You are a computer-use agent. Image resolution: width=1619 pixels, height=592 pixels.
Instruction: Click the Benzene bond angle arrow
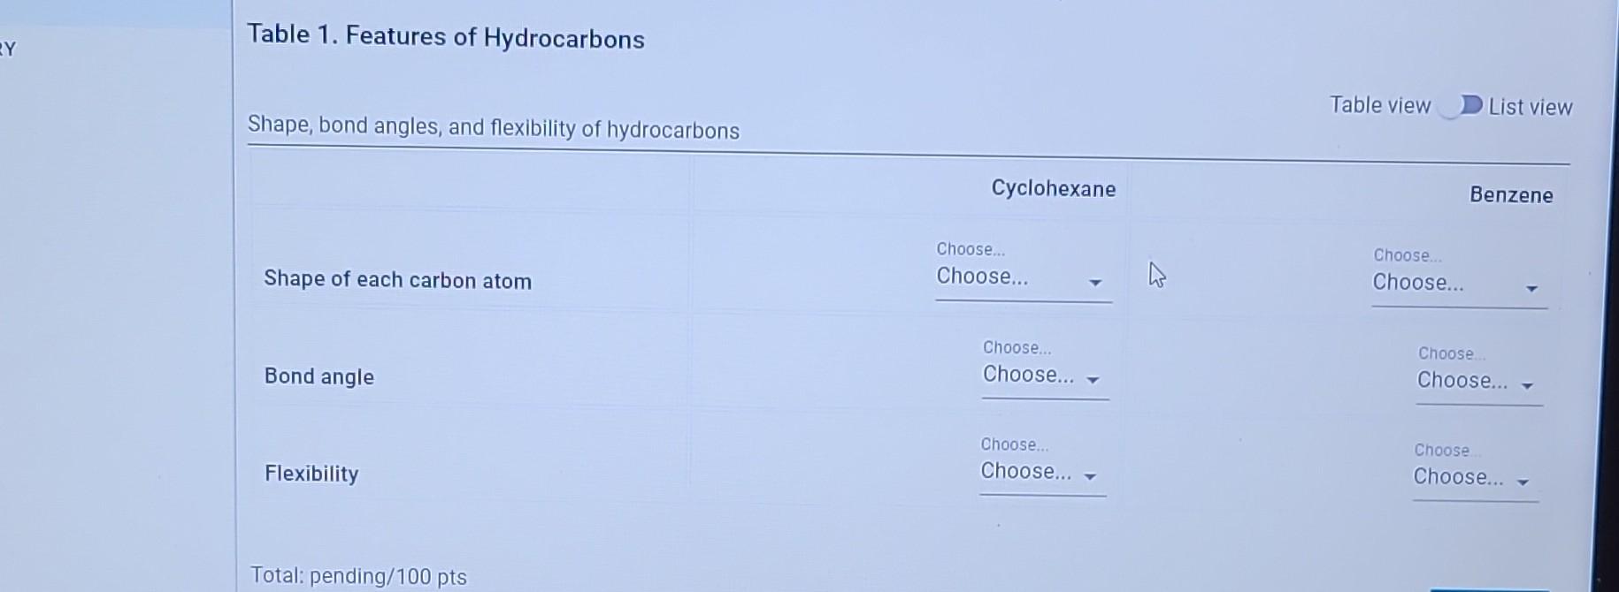pos(1525,385)
